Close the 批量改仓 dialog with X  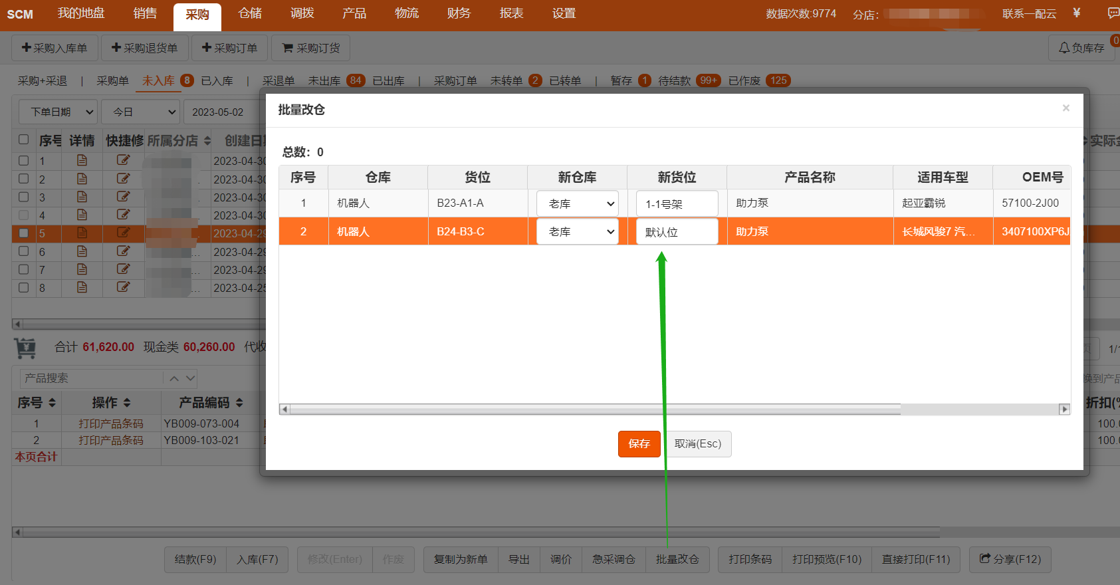(x=1065, y=108)
